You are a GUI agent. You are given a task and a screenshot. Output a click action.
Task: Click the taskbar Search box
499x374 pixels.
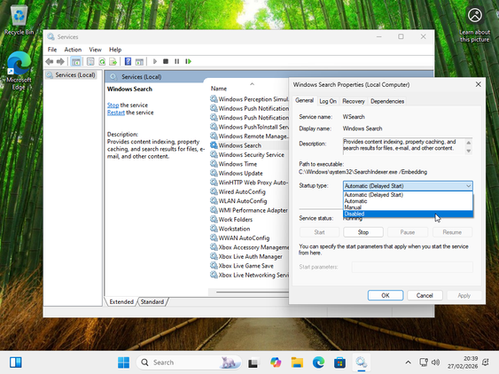189,362
